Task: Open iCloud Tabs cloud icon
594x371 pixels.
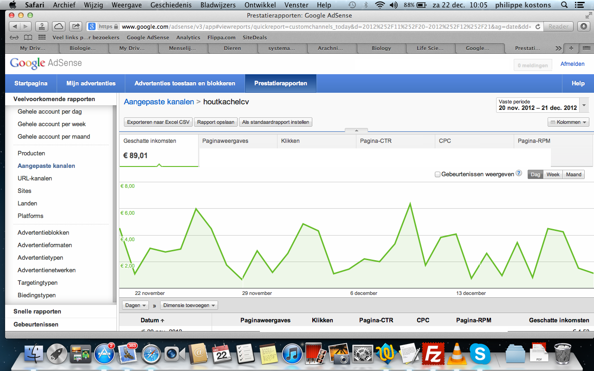Action: 58,26
